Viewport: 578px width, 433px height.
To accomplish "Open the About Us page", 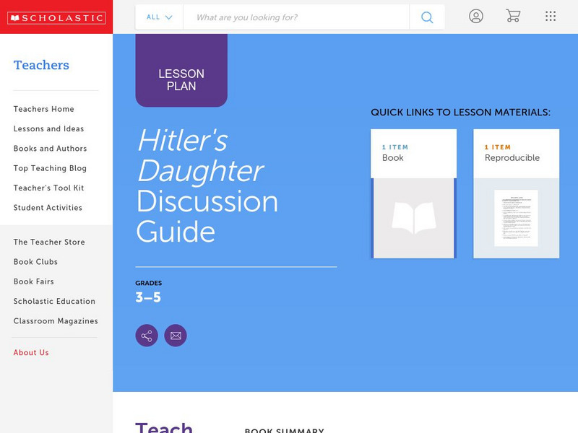I will coord(32,352).
